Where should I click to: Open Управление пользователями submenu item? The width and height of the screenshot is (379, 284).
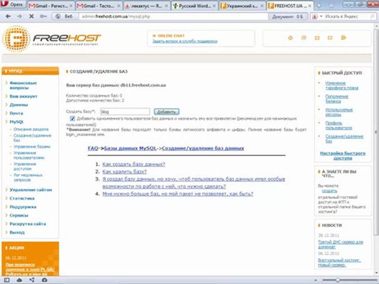[x=29, y=155]
